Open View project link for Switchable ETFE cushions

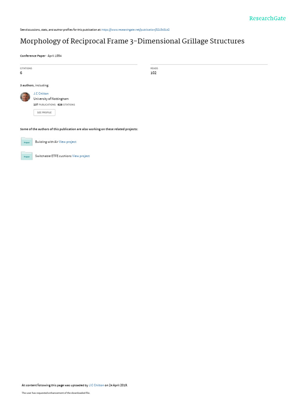pyautogui.click(x=81, y=156)
